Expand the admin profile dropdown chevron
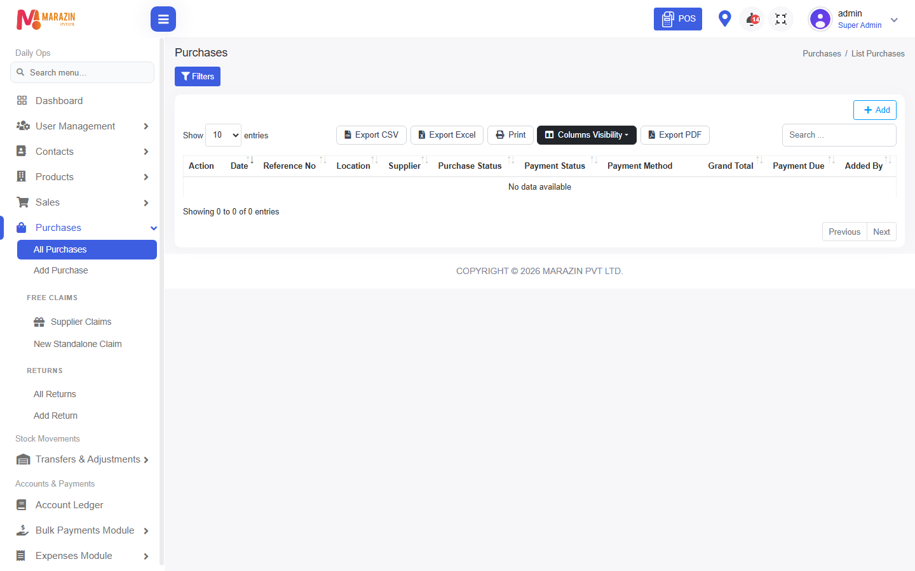This screenshot has height=571, width=915. point(894,20)
